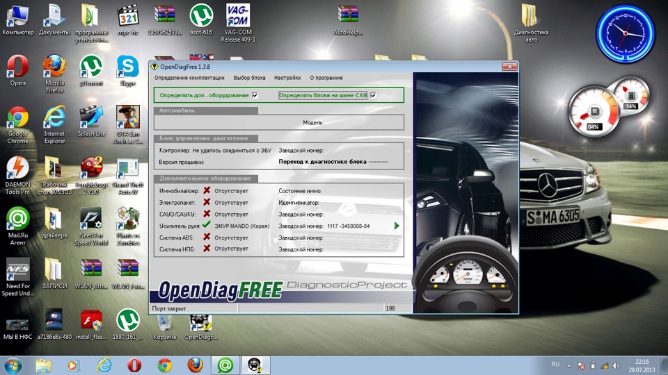The height and width of the screenshot is (375, 668).
Task: Open the green arrow for Усилитель руля diagnostics
Action: click(x=397, y=226)
